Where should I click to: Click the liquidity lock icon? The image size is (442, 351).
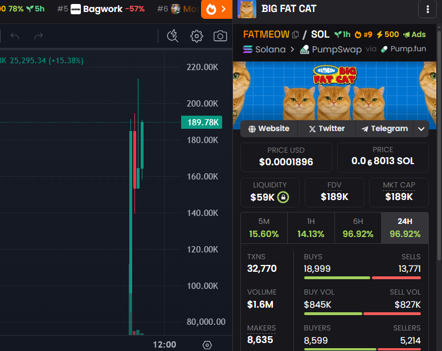(283, 197)
